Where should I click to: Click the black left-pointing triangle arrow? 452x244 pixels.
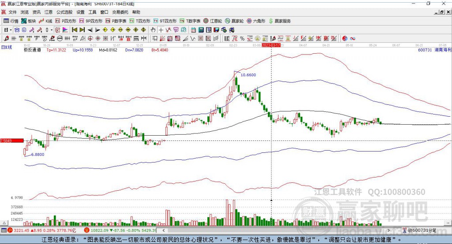[90, 30]
